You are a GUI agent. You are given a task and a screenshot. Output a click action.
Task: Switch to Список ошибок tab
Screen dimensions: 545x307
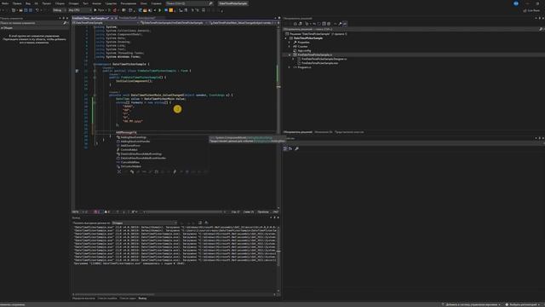[107, 298]
